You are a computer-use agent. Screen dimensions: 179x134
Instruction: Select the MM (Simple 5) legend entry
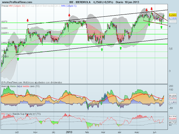[x=69, y=6]
